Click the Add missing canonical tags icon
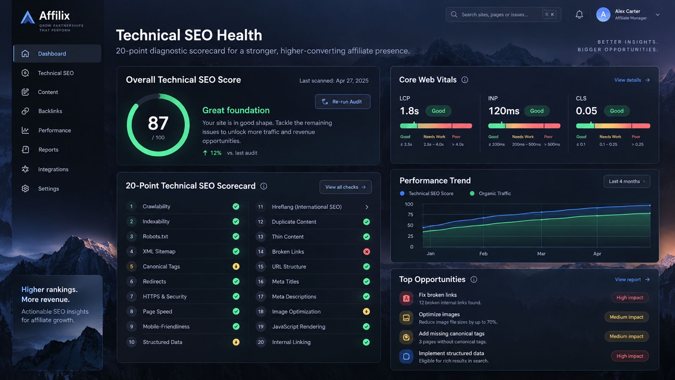Image resolution: width=675 pixels, height=380 pixels. (406, 337)
